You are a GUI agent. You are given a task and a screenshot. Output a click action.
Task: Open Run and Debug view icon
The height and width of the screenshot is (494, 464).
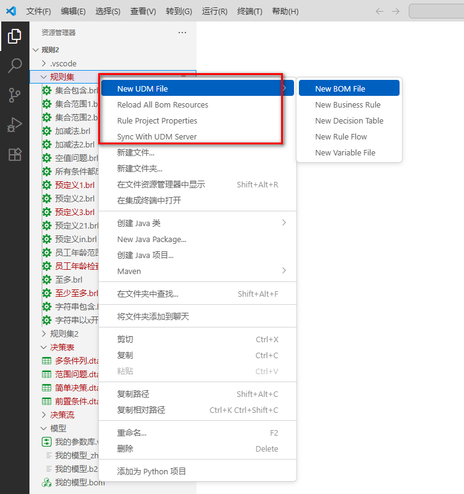(14, 125)
